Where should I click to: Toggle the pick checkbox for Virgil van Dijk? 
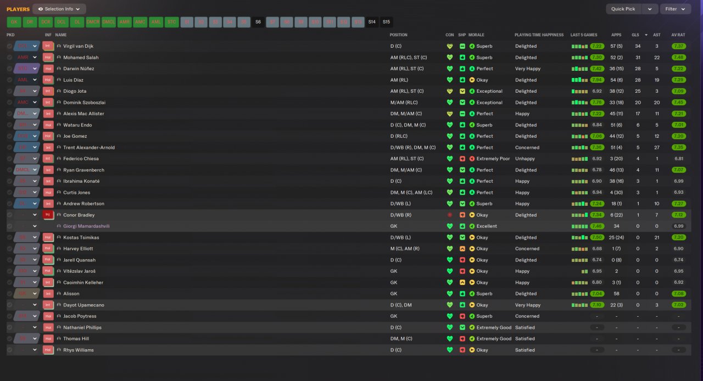pos(9,46)
